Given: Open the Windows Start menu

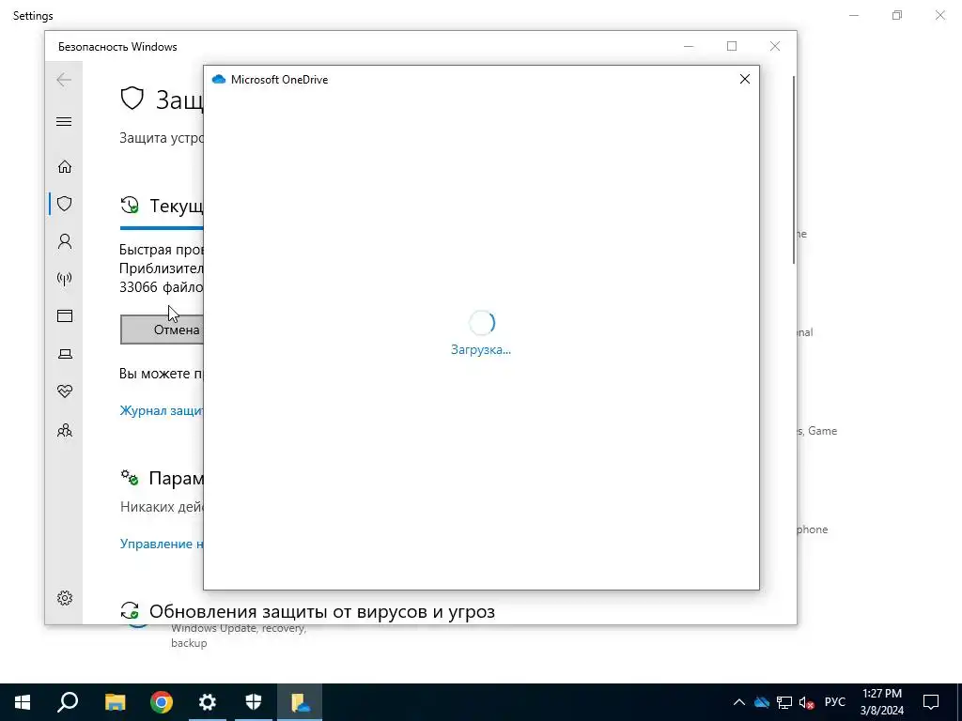Looking at the screenshot, I should point(23,702).
